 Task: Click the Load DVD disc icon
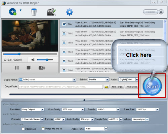12,12
